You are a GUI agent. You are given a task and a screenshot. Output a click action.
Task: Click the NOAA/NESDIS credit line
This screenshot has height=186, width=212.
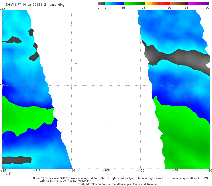point(118,184)
